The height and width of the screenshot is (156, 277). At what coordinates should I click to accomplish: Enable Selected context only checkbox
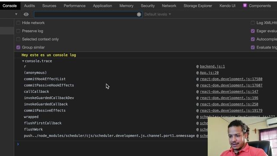pyautogui.click(x=18, y=39)
